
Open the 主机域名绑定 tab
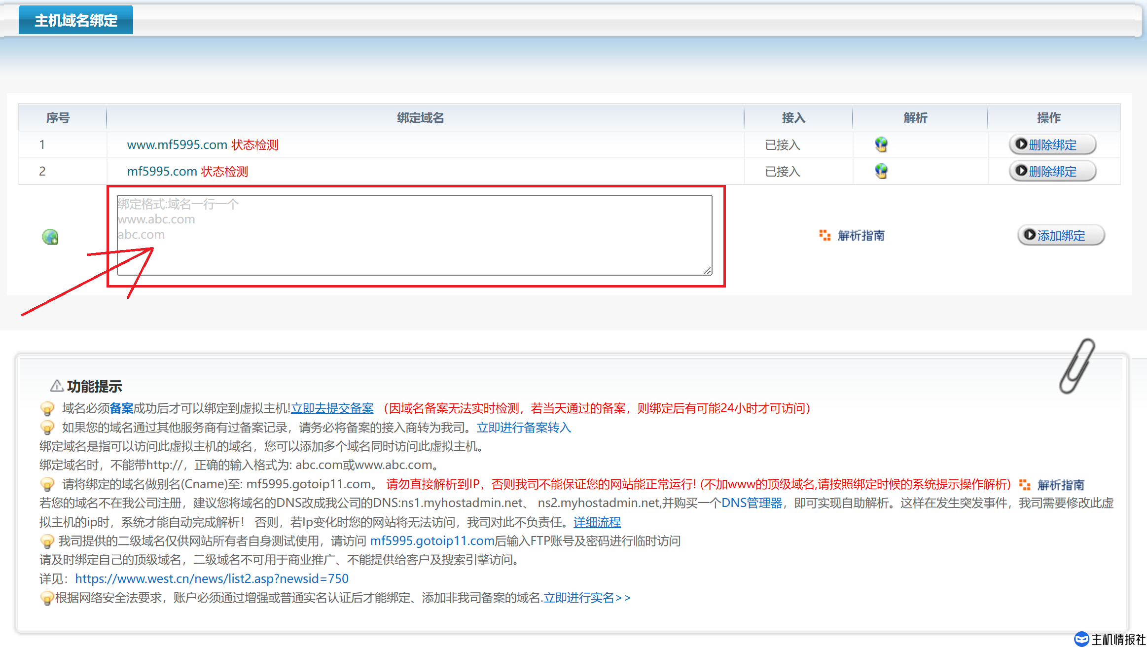76,20
